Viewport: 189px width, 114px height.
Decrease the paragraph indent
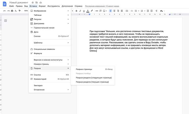pos(148,11)
